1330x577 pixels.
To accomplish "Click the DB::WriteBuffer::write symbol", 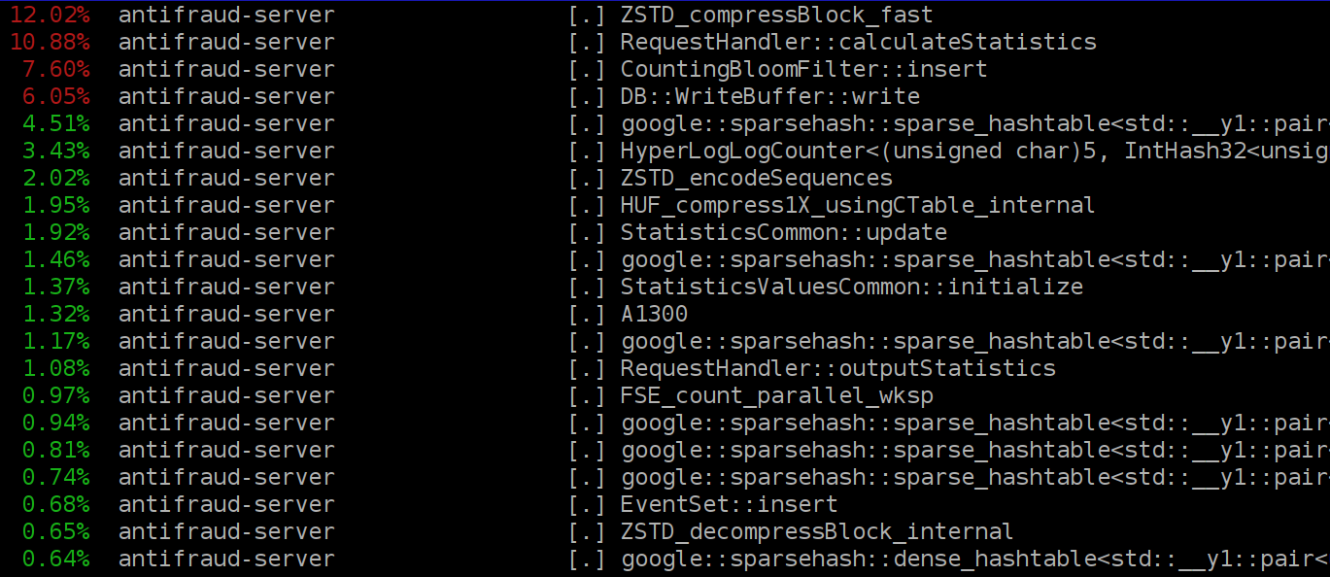I will pyautogui.click(x=769, y=97).
